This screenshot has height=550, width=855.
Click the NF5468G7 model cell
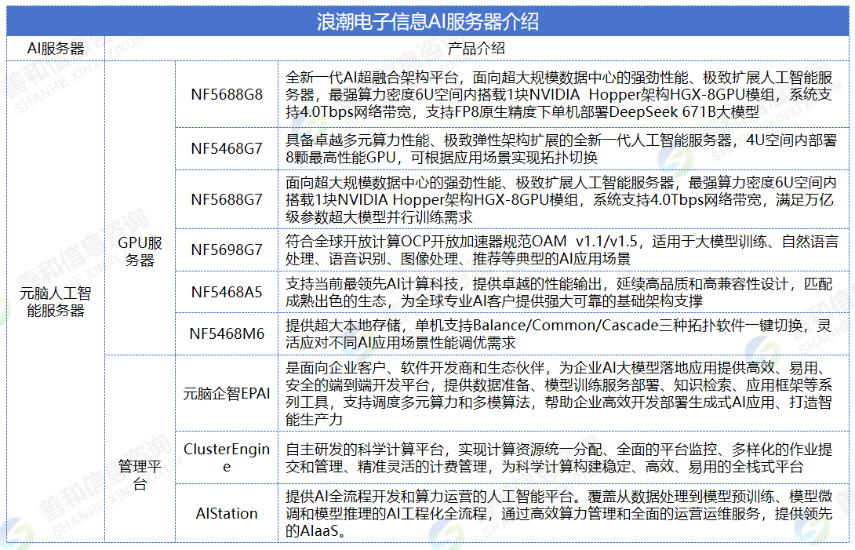pyautogui.click(x=227, y=148)
